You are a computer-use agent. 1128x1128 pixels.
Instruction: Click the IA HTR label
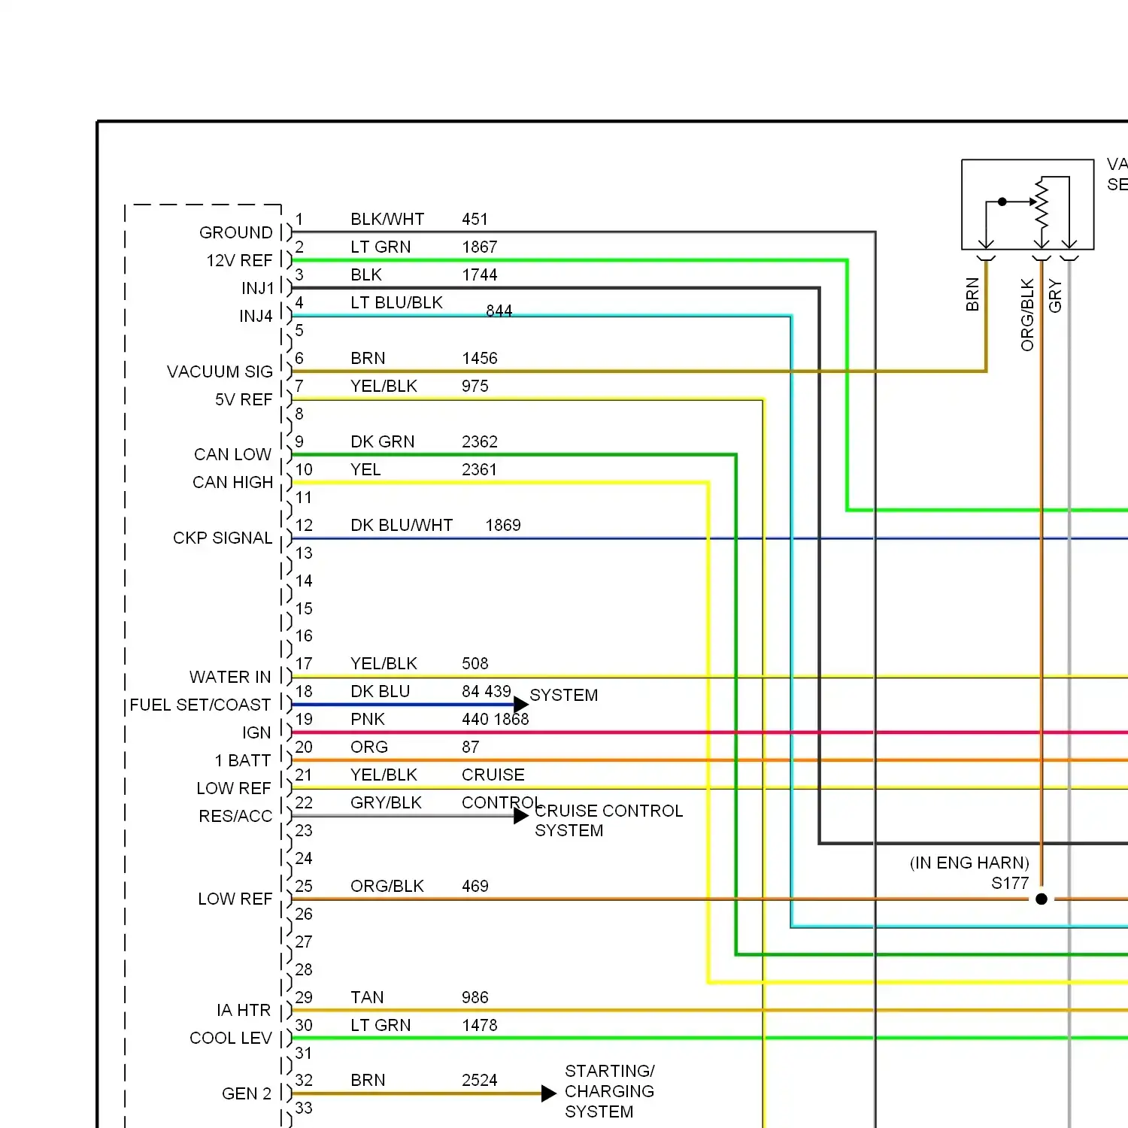click(x=244, y=1010)
